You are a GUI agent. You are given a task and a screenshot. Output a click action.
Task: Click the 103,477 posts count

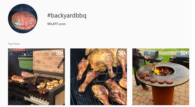point(56,24)
